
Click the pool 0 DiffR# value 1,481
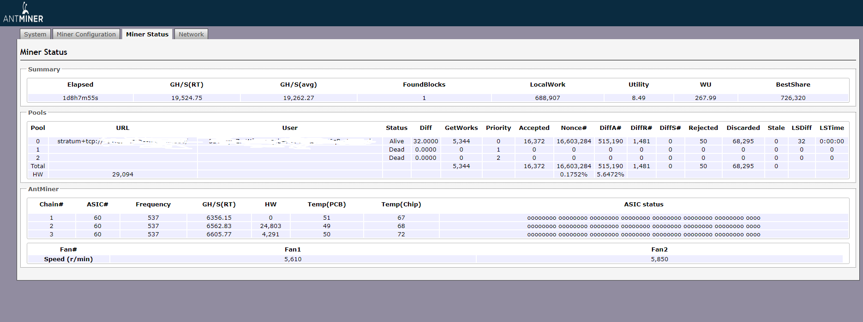click(x=641, y=141)
